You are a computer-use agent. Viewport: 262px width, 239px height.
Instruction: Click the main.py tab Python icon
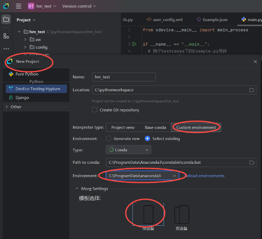(x=244, y=19)
